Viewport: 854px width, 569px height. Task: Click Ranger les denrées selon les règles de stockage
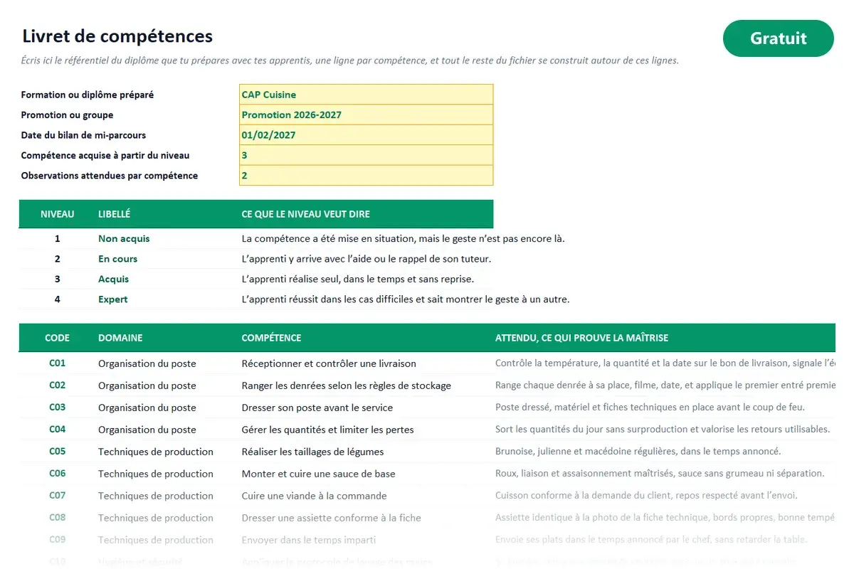(346, 385)
